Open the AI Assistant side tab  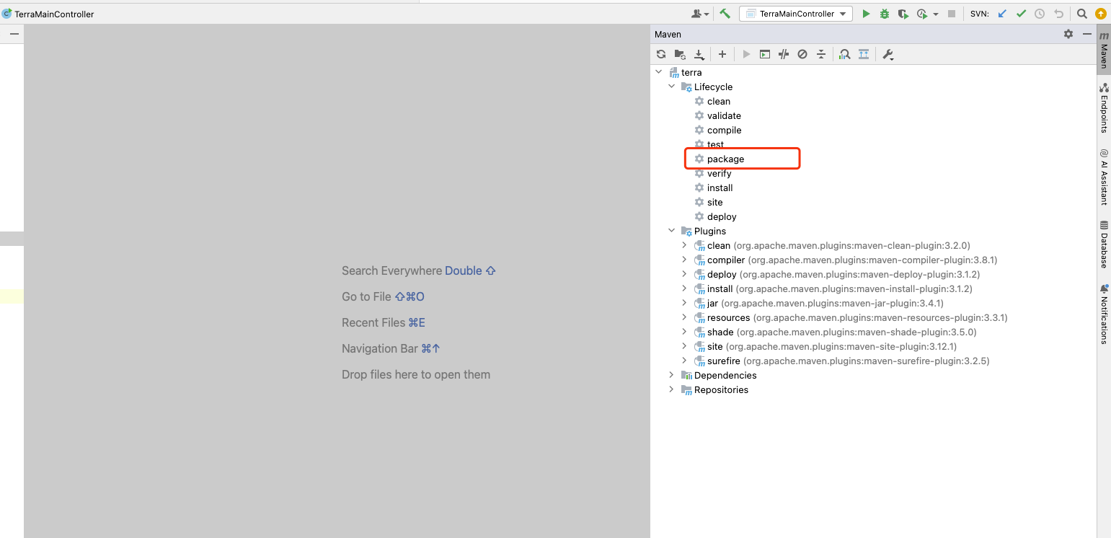(1104, 177)
